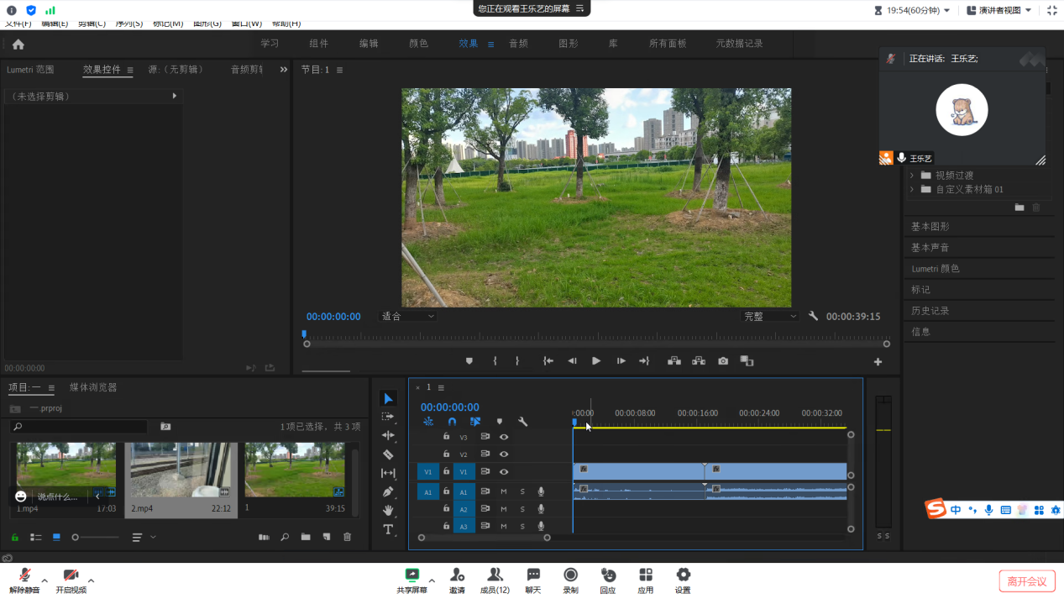Switch to the 颜色 workspace tab
Screen dimensions: 1064x599
(x=418, y=44)
